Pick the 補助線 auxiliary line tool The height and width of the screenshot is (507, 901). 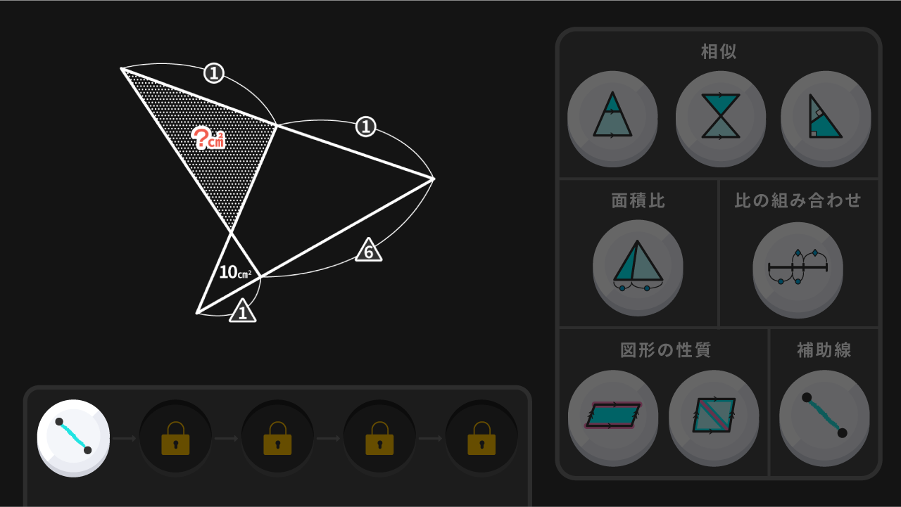coord(824,416)
